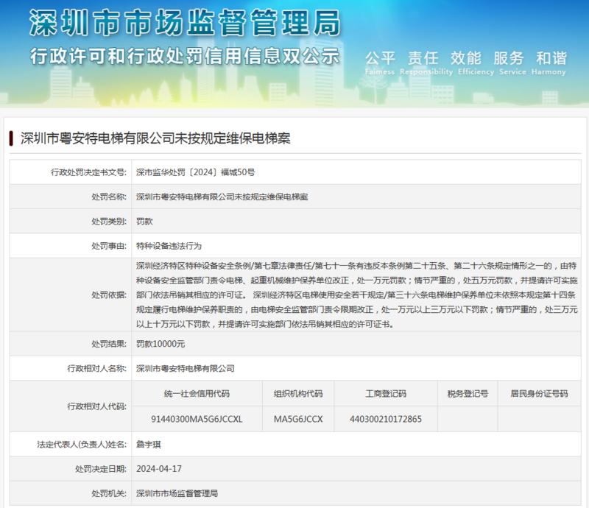
Task: Click the banner slogan 责任 Responsibility
Action: click(426, 63)
